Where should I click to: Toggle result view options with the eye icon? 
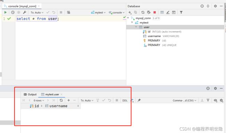tap(215, 100)
